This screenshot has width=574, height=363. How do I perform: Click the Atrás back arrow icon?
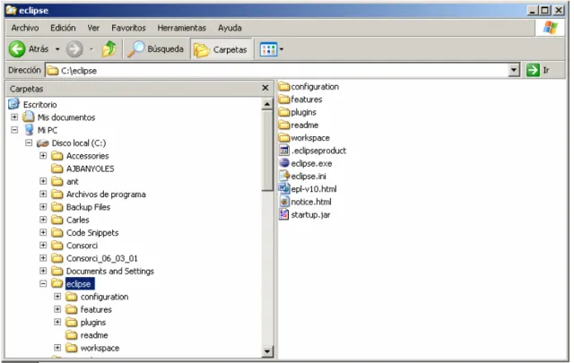coord(17,49)
